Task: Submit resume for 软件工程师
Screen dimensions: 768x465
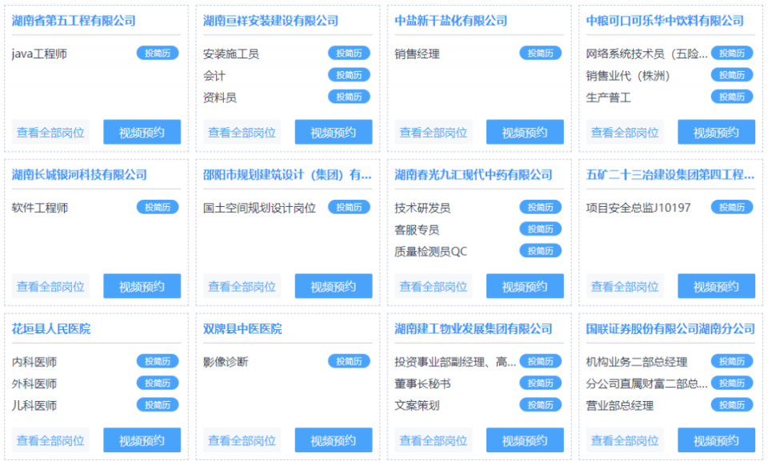Action: (x=158, y=207)
